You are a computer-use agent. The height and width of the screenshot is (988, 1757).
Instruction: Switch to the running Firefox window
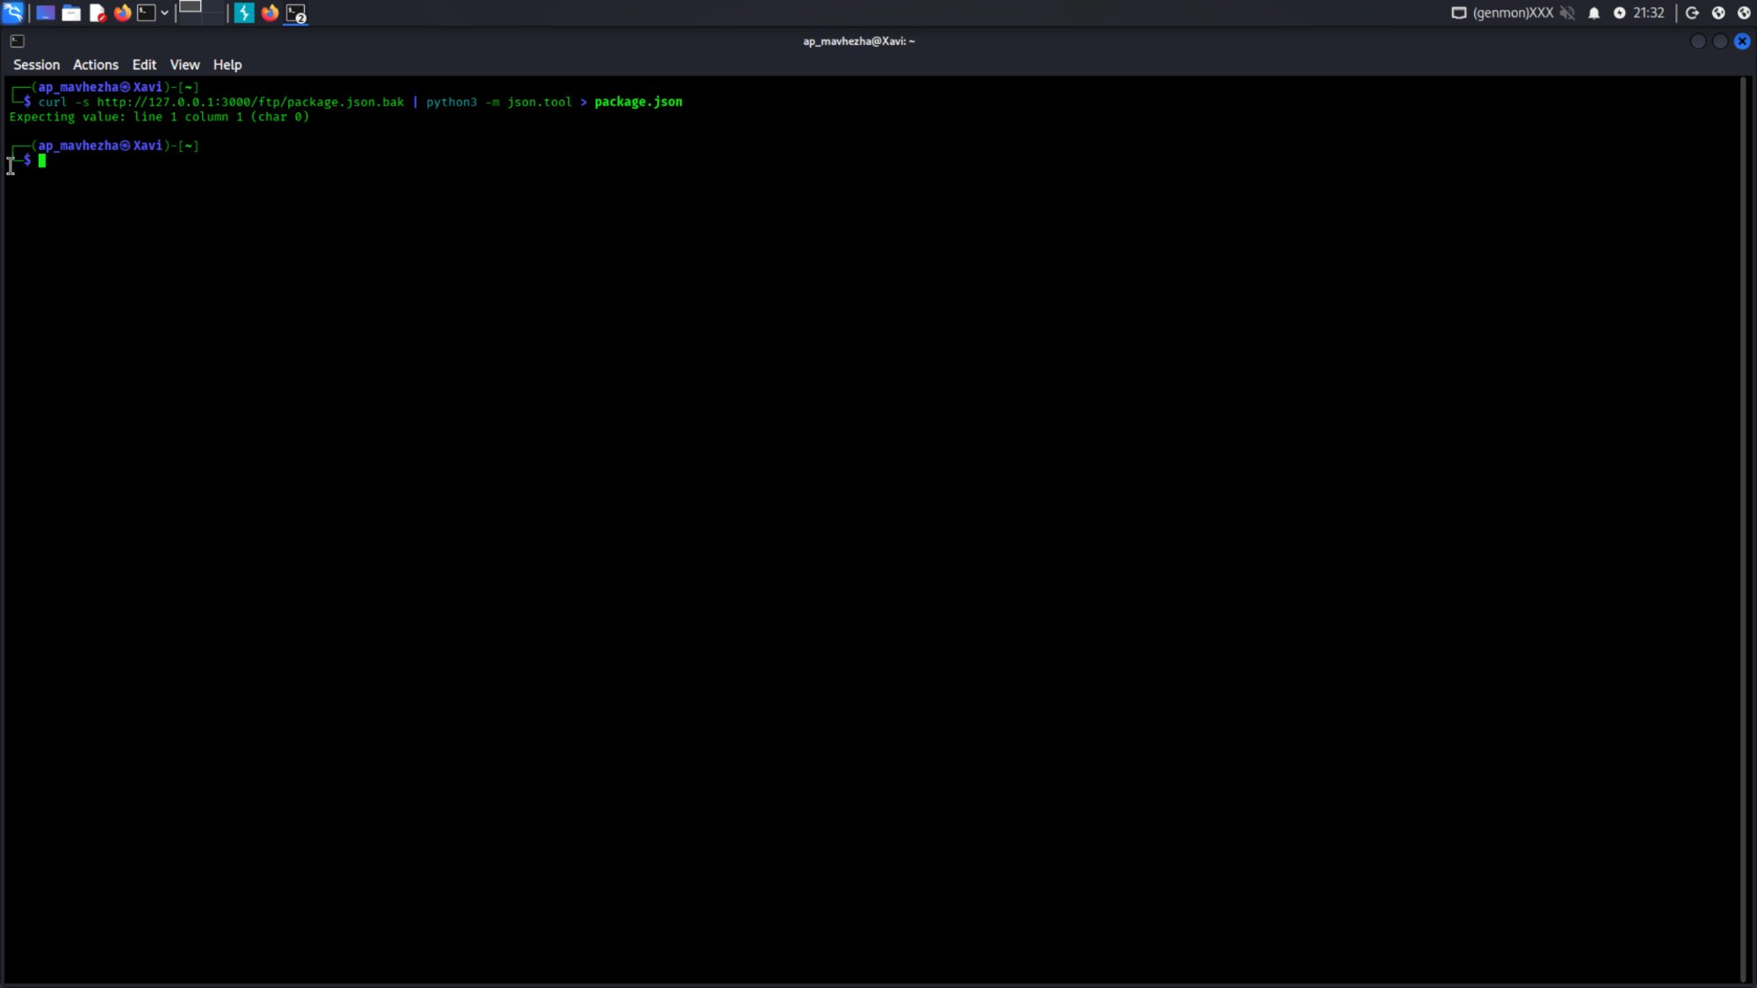click(x=270, y=13)
